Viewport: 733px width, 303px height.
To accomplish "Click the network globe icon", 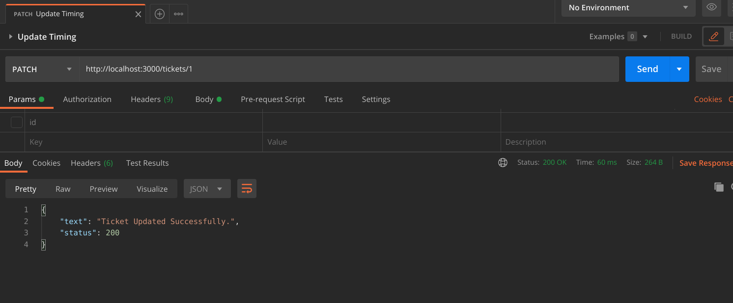I will coord(503,163).
